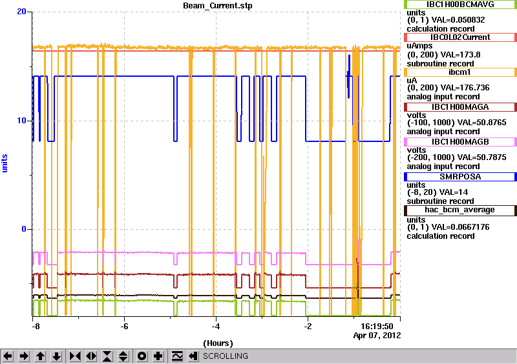Image resolution: width=517 pixels, height=364 pixels.
Task: Click the x-axis tick label -6
Action: point(124,327)
